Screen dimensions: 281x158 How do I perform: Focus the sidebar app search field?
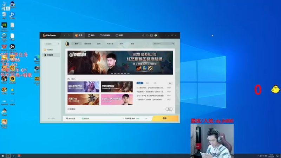coord(50,44)
